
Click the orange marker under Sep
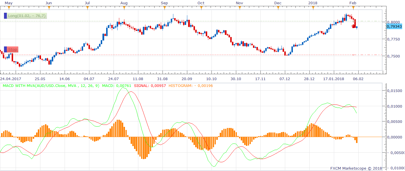(x=164, y=8)
